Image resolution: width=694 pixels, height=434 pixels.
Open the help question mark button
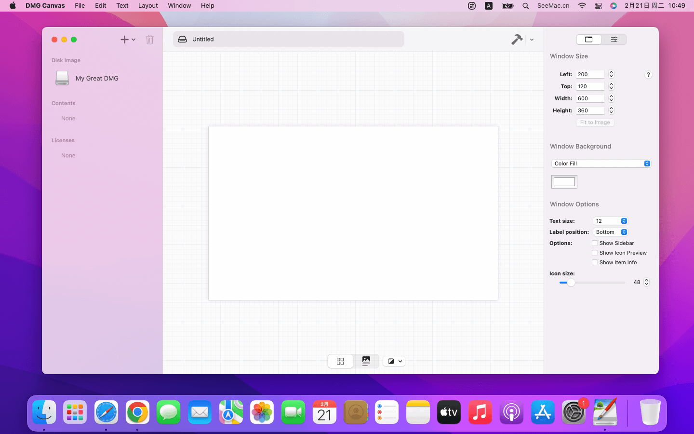648,75
